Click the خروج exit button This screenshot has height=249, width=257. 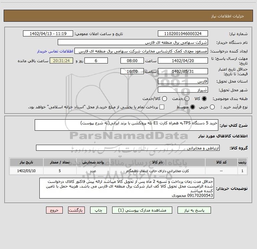pyautogui.click(x=54, y=210)
